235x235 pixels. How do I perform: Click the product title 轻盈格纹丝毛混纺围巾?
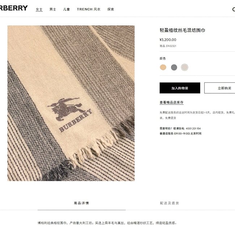click(182, 30)
